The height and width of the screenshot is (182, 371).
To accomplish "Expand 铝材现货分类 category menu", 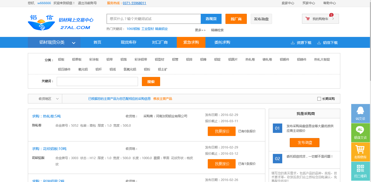I will (x=54, y=42).
